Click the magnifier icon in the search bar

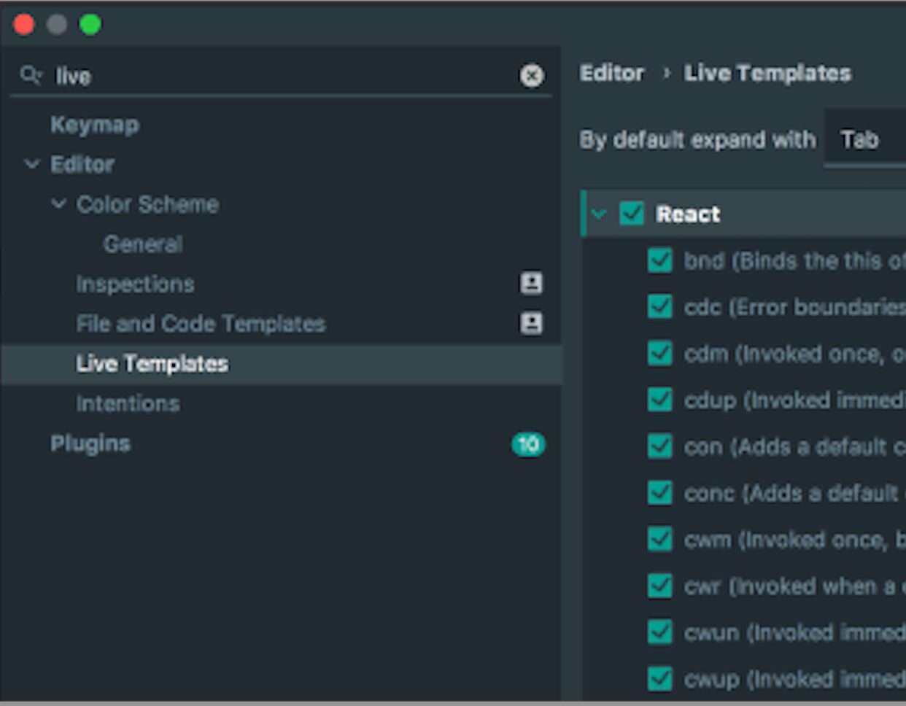pos(29,75)
